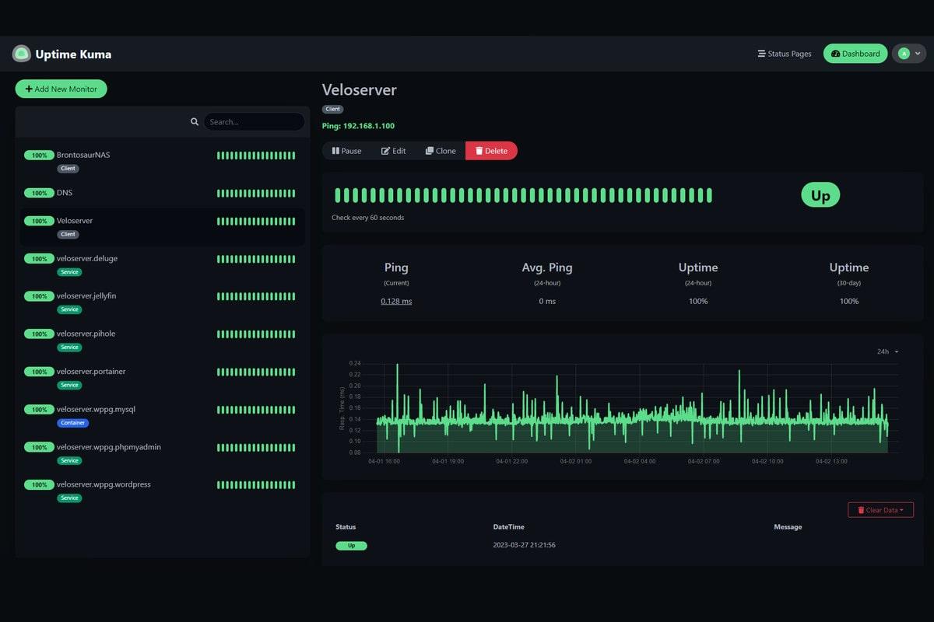Delete the Veloserver monitor
934x622 pixels.
491,151
